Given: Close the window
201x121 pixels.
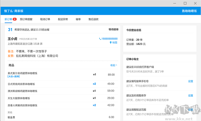Looking at the screenshot, I should 195,3.
